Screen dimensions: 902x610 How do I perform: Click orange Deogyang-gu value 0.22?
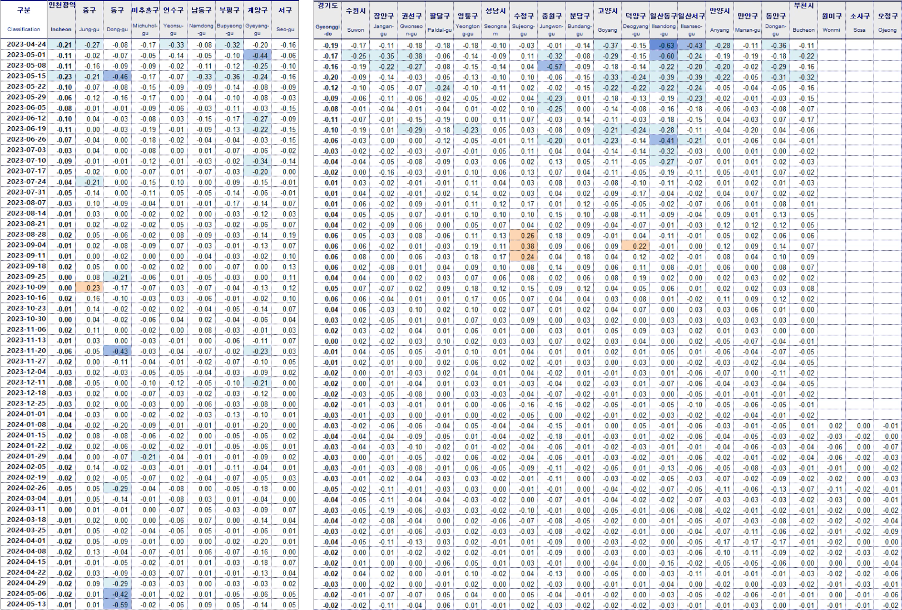coord(636,246)
